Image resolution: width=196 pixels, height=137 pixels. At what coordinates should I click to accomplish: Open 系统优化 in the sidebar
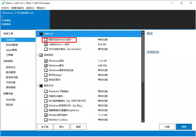pos(11,67)
